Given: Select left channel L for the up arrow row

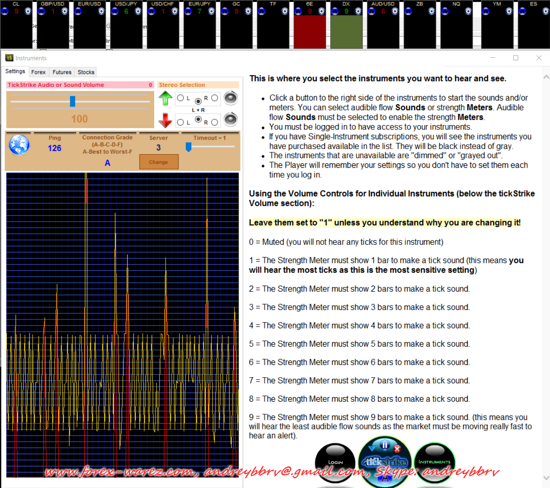Looking at the screenshot, I should [181, 98].
